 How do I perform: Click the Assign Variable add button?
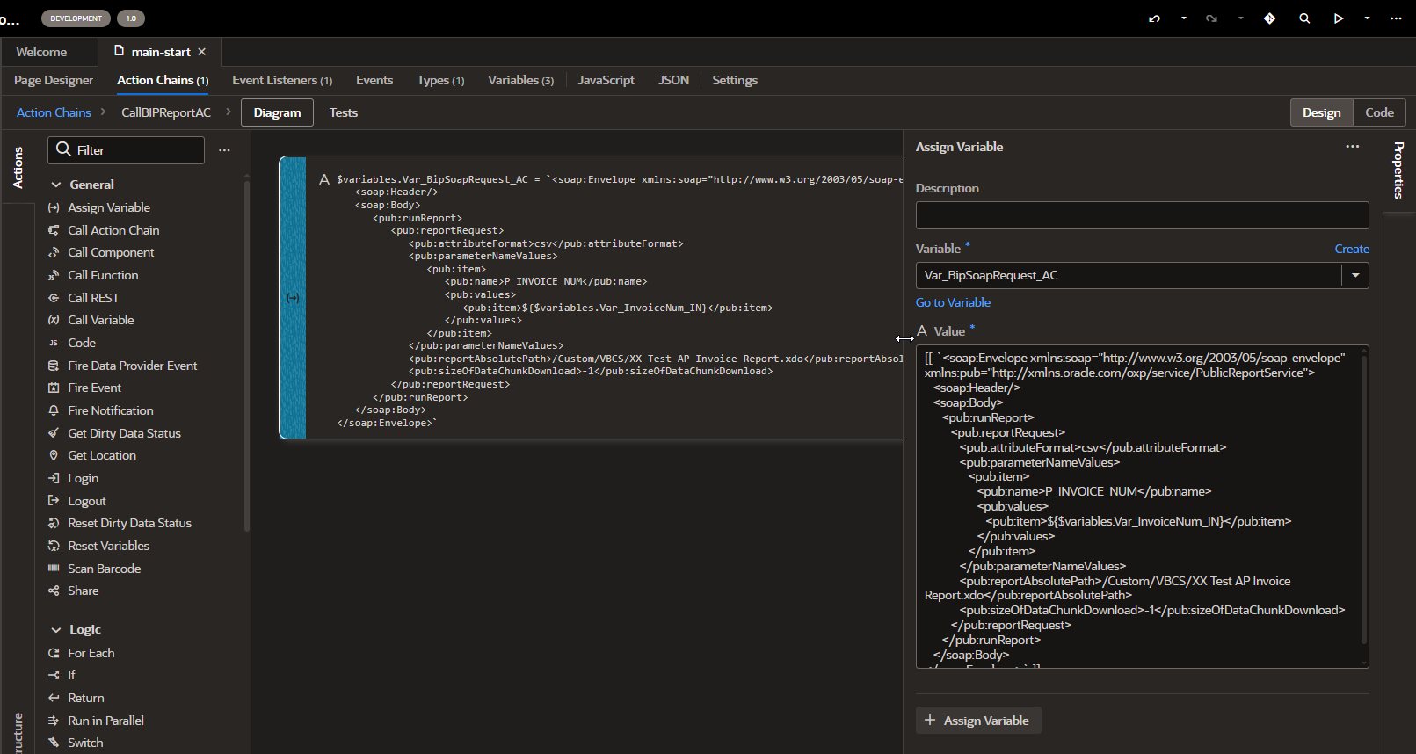[x=978, y=721]
